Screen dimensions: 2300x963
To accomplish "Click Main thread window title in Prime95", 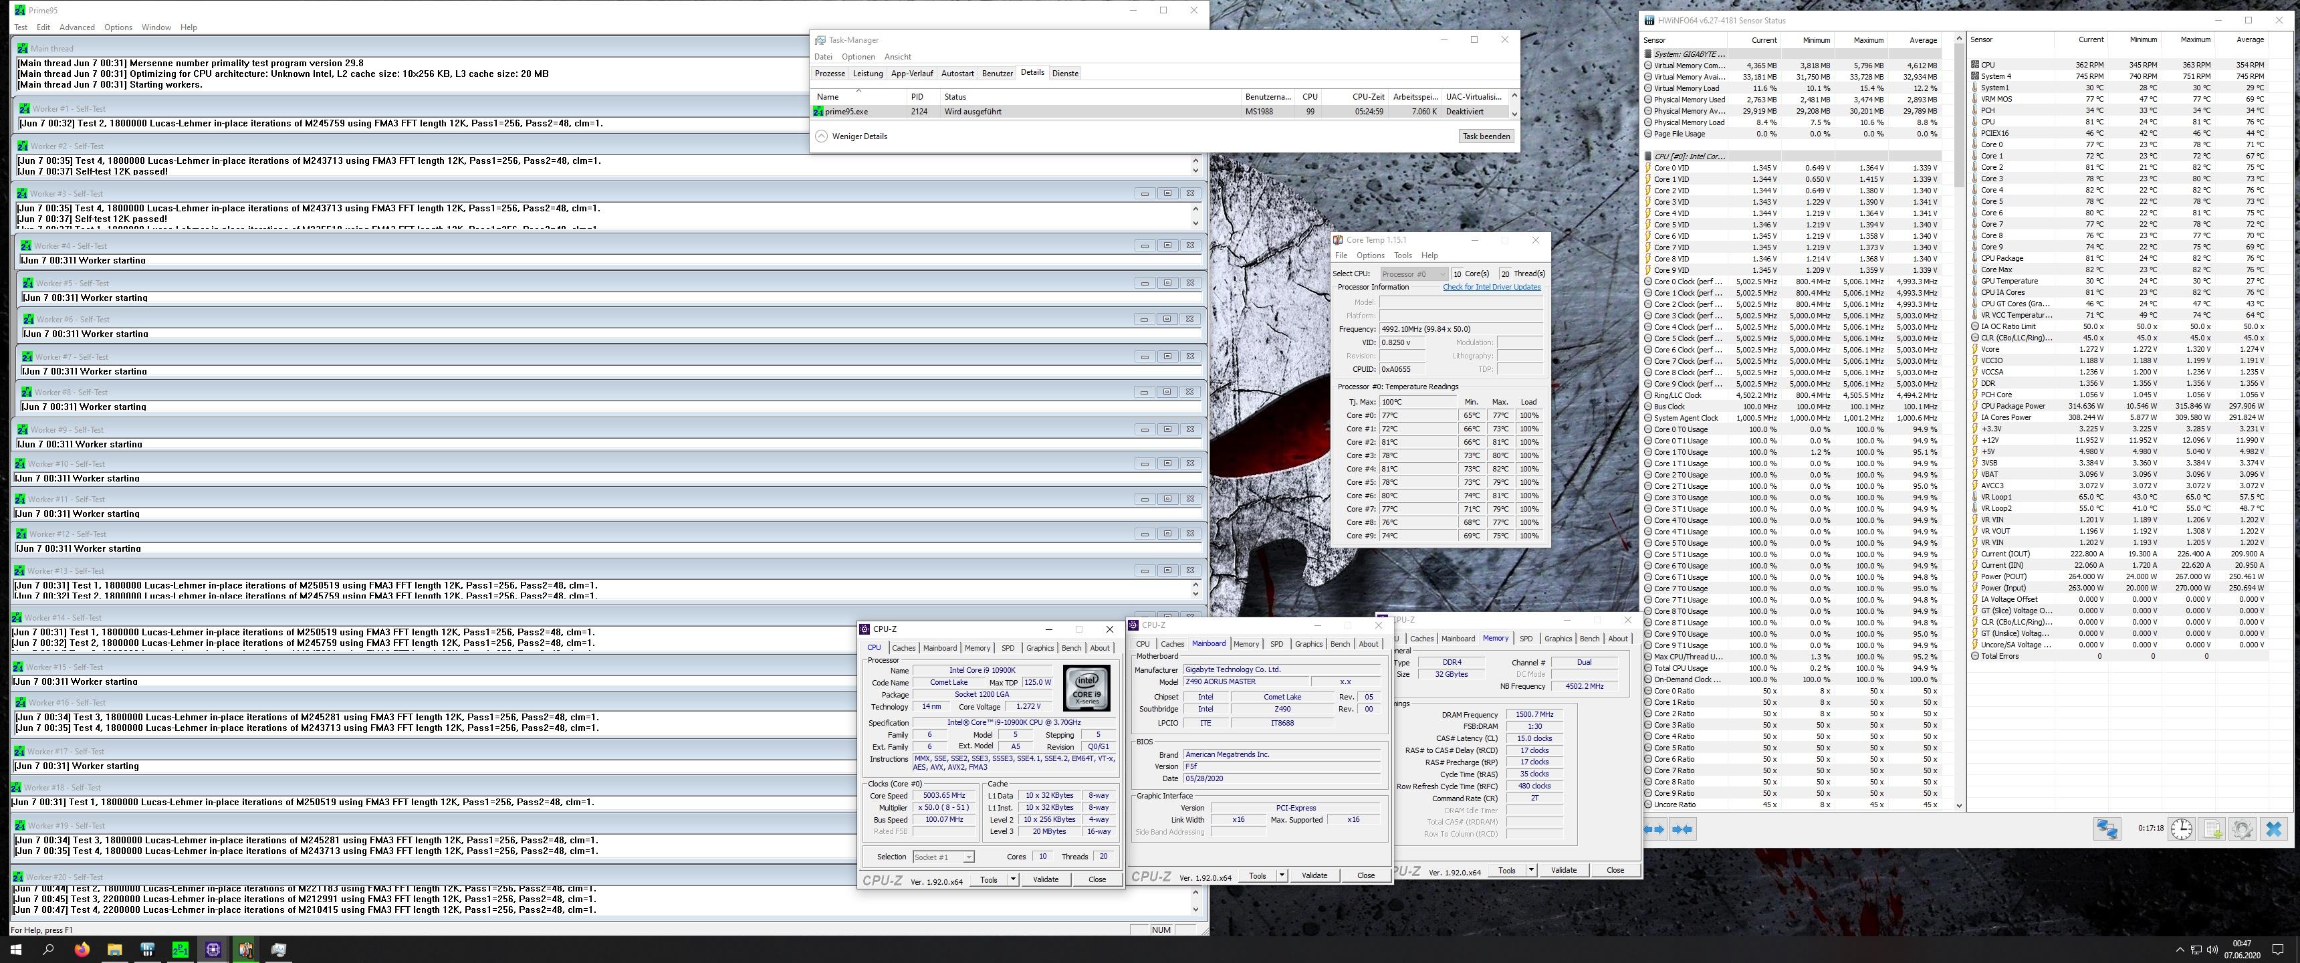I will click(51, 49).
